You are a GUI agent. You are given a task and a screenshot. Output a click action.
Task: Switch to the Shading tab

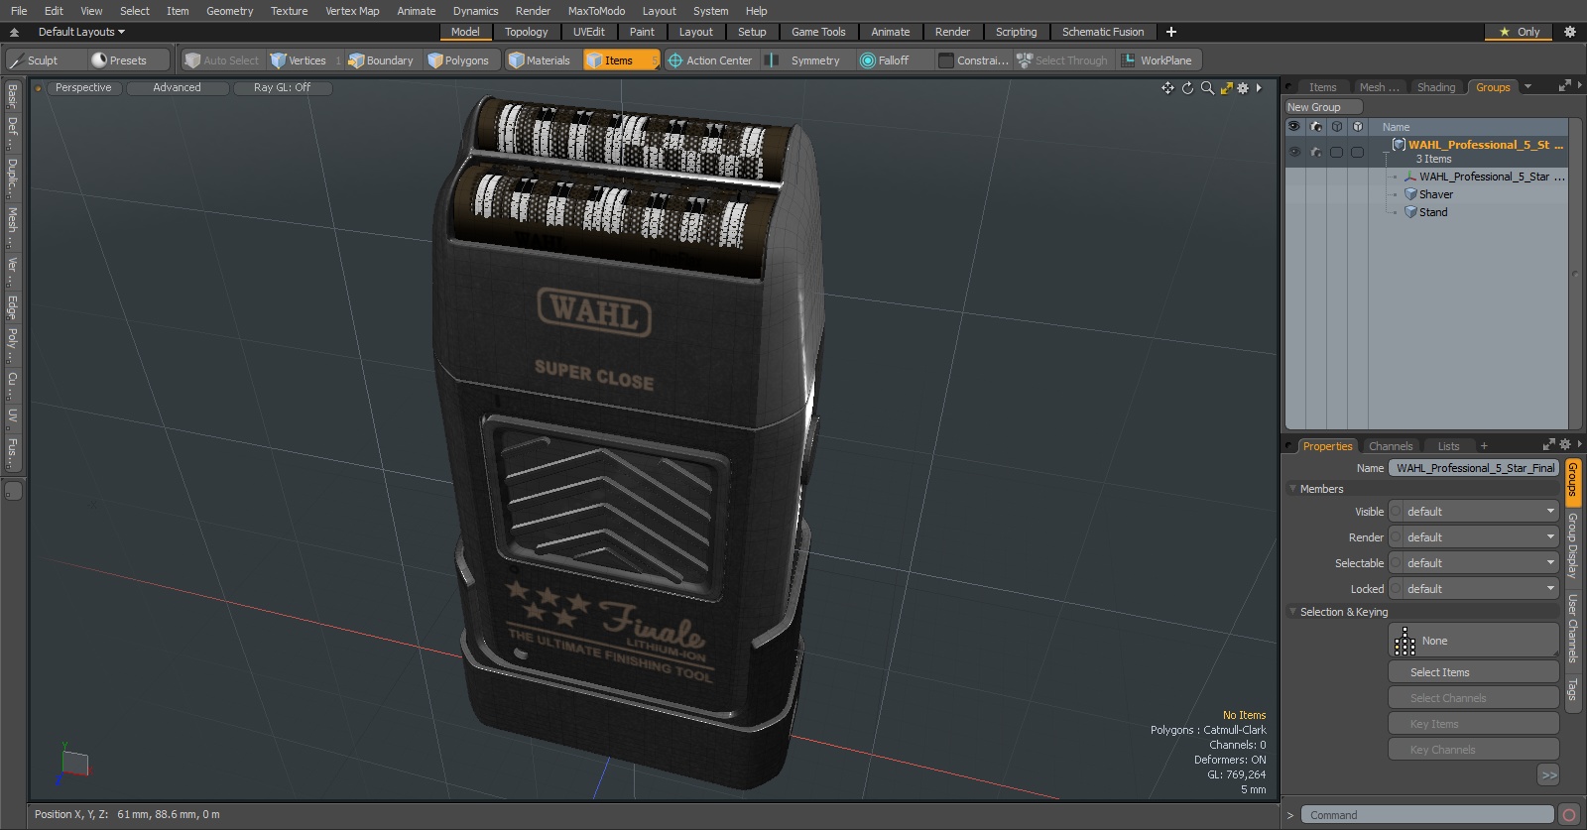(1435, 87)
